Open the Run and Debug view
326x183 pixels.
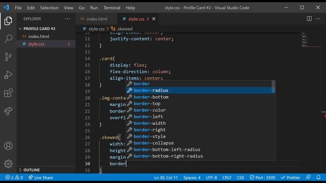click(x=8, y=75)
